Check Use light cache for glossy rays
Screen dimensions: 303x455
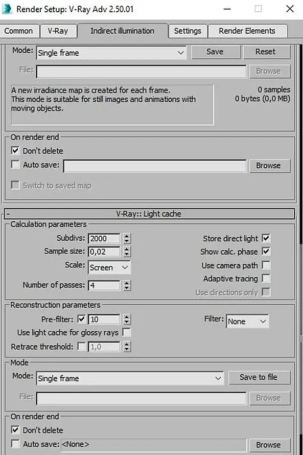click(x=126, y=332)
